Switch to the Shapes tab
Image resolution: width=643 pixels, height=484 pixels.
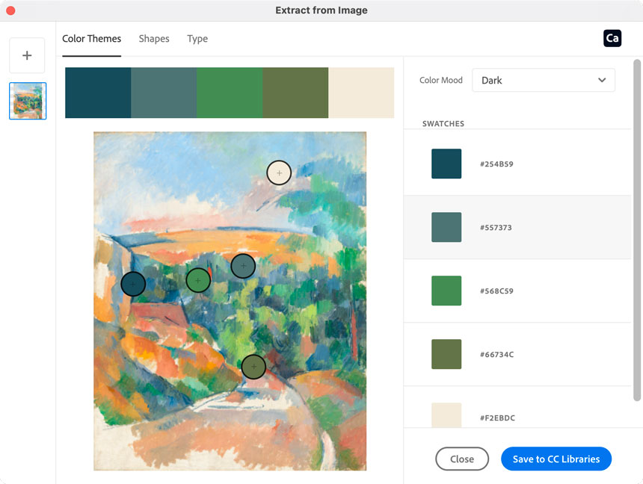pos(154,39)
